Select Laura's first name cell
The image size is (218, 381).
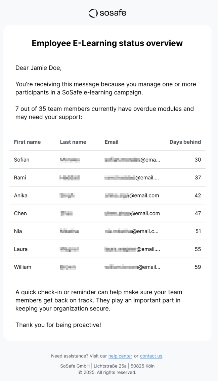point(21,249)
